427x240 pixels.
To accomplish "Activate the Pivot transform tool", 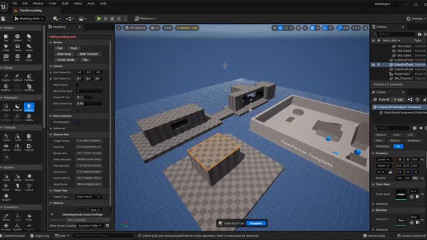I will click(x=29, y=217).
